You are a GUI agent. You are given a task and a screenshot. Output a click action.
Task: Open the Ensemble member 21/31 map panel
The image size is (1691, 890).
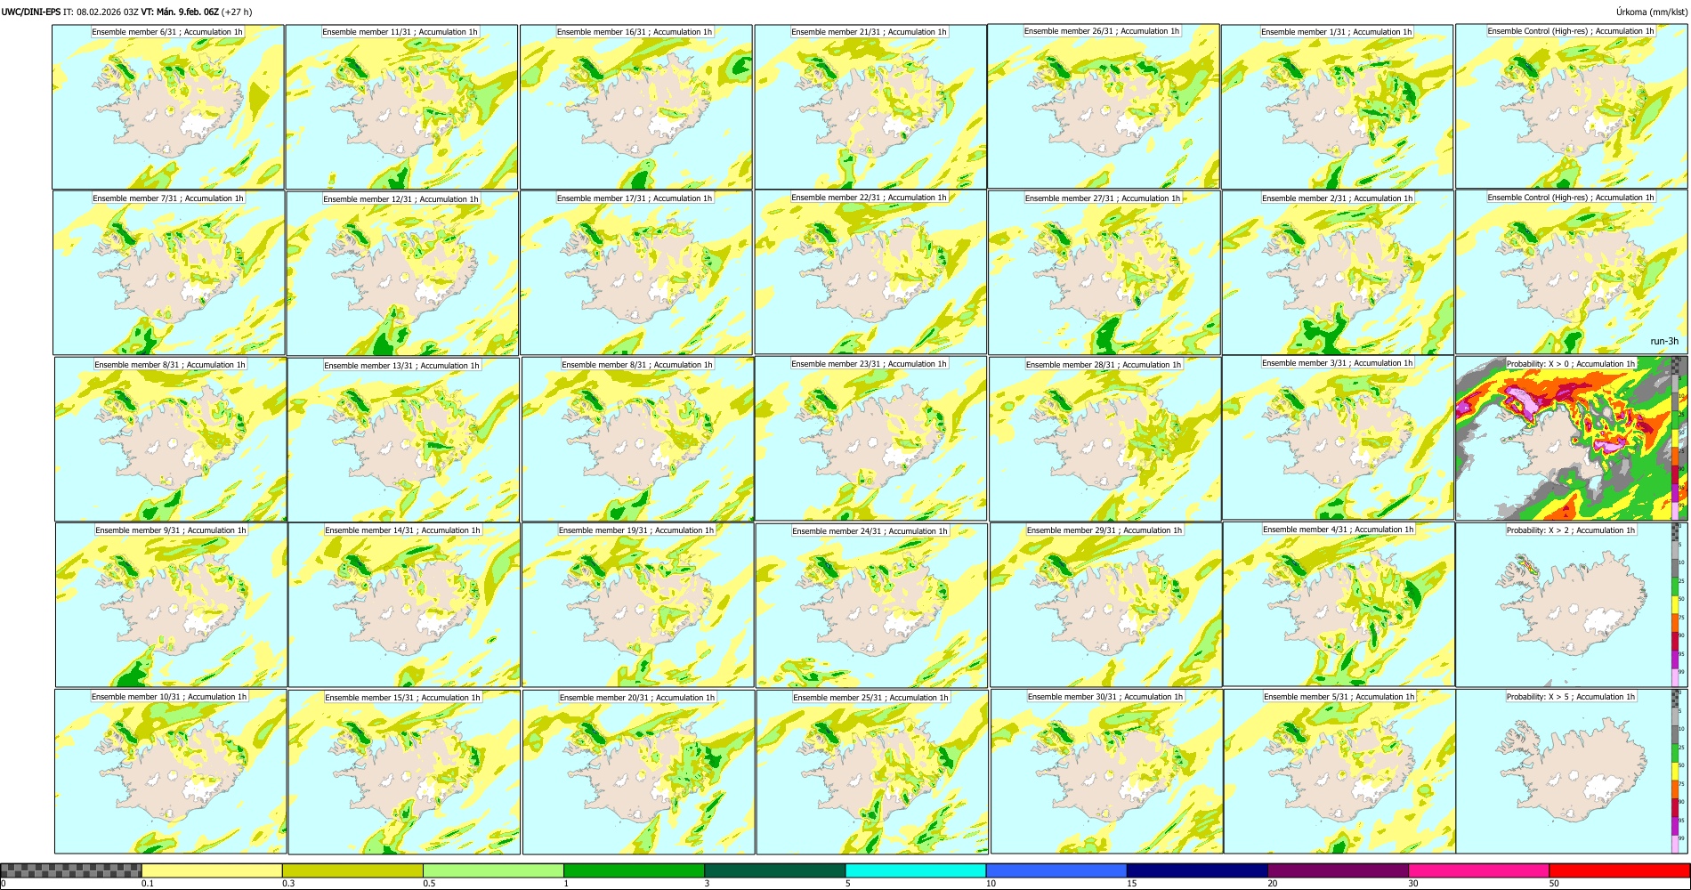tap(870, 107)
